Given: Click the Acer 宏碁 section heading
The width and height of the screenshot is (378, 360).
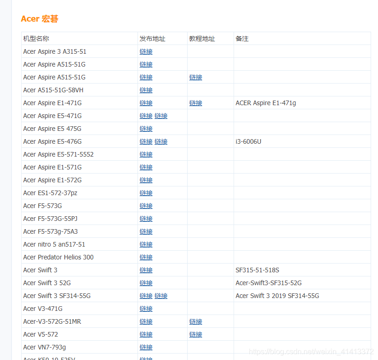Looking at the screenshot, I should pos(40,19).
